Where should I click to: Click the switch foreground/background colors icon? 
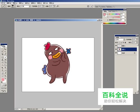[5, 79]
